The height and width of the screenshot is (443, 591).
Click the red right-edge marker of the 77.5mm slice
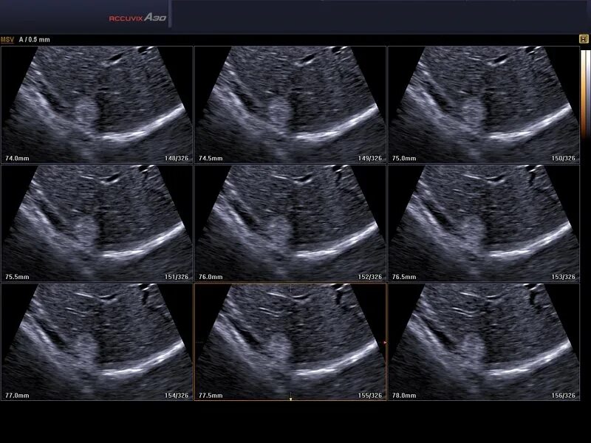385,343
